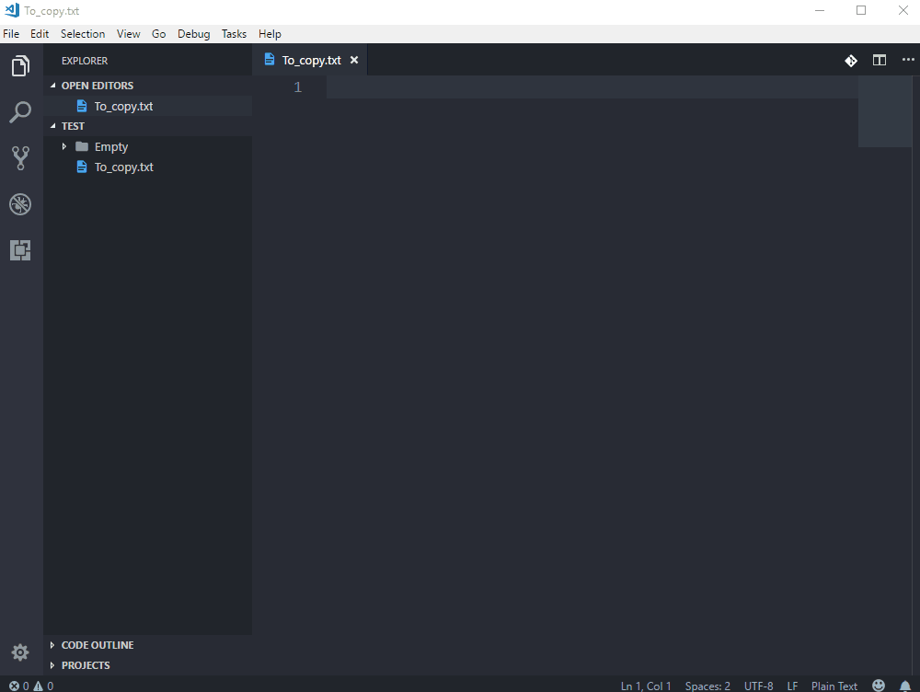The image size is (920, 692).
Task: Open the Search panel icon
Action: pyautogui.click(x=20, y=111)
